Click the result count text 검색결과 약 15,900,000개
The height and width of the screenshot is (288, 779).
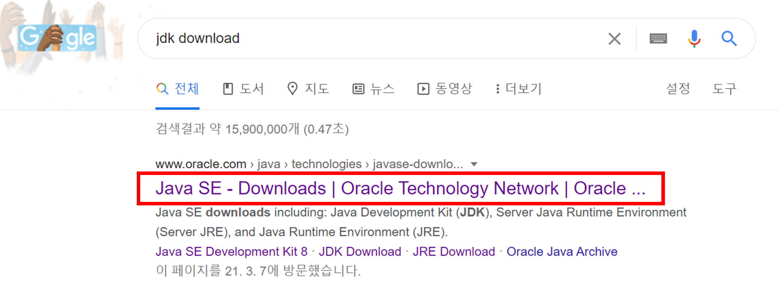[227, 129]
